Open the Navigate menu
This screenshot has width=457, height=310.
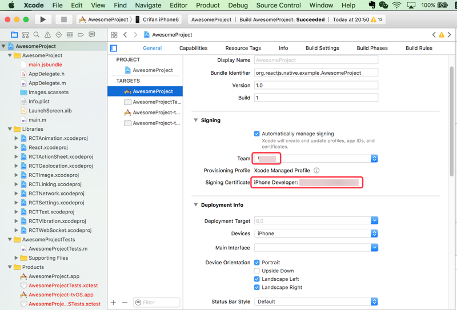pos(148,5)
